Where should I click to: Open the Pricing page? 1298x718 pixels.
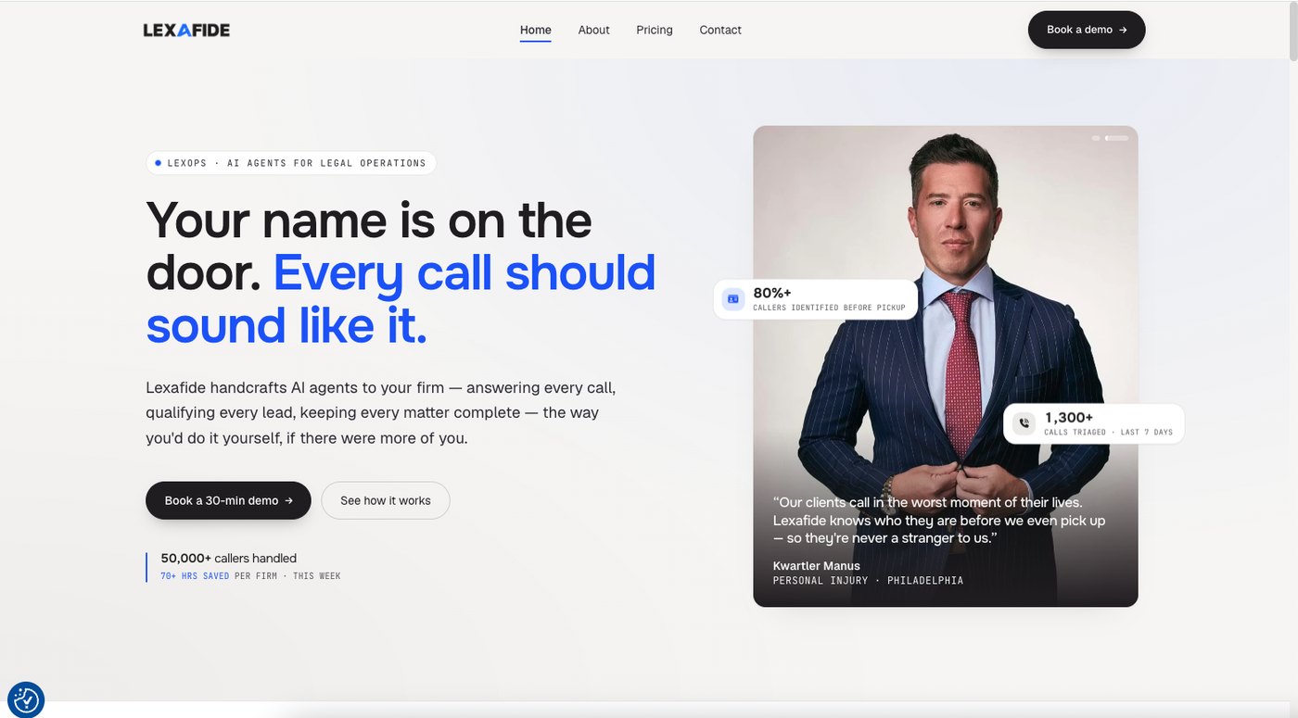click(x=655, y=30)
